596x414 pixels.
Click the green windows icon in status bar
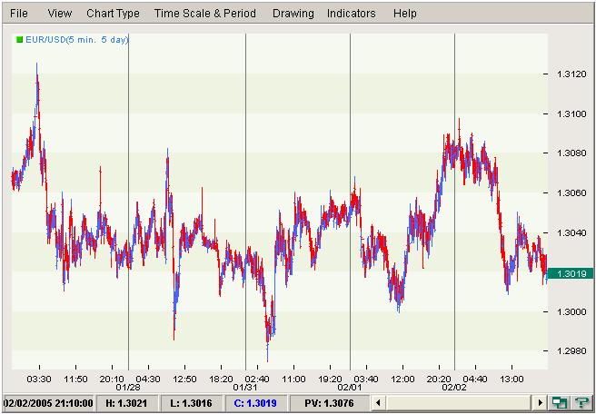point(559,402)
